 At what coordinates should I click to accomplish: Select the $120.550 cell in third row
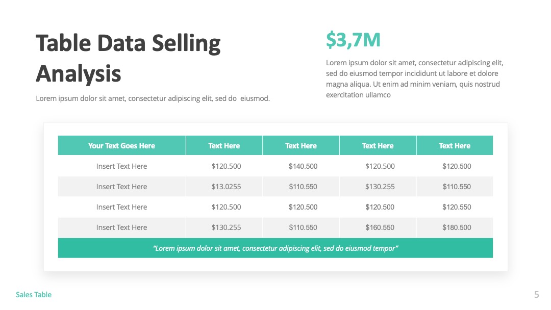point(457,207)
